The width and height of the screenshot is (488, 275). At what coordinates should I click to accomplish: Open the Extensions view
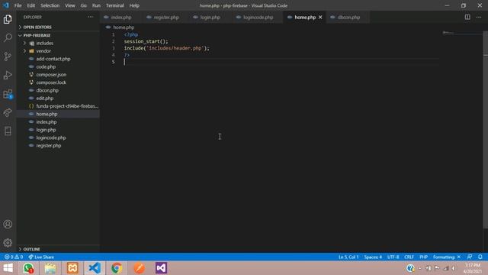click(x=8, y=94)
